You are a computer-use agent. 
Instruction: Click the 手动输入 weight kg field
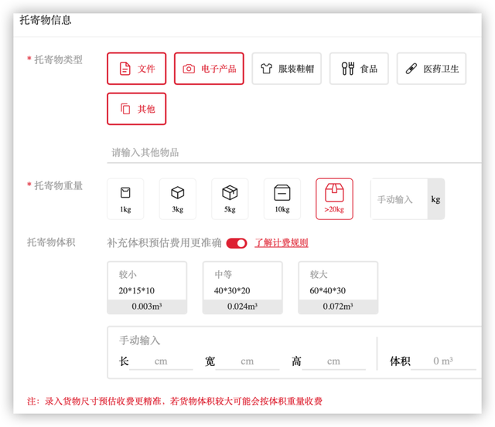tap(399, 199)
